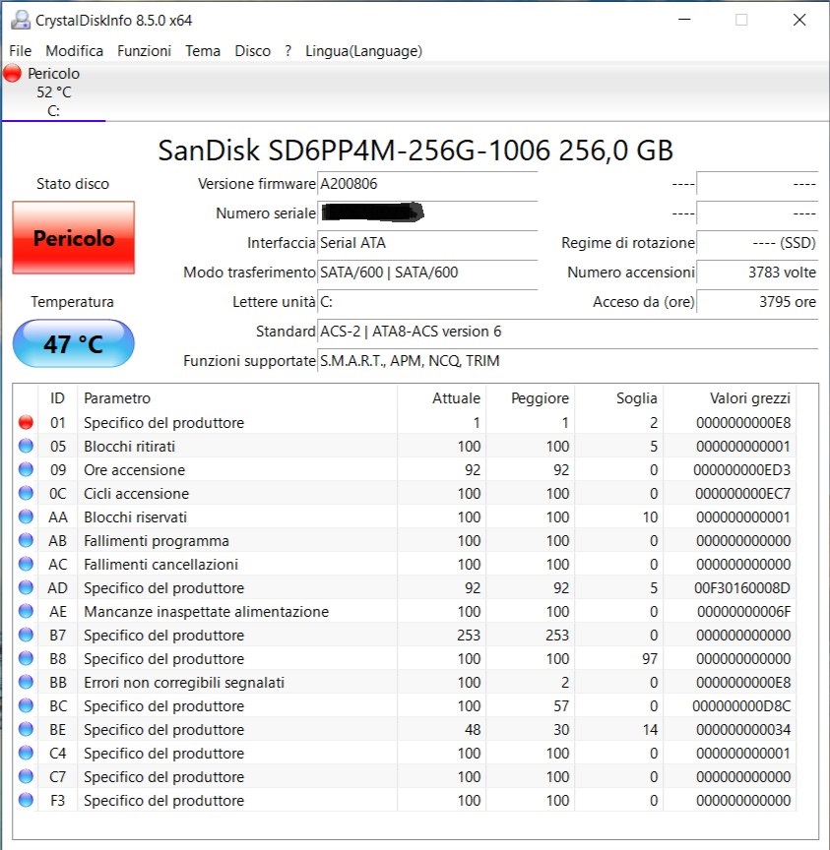Click the CrystalDiskInfo app icon in title bar
Image resolution: width=830 pixels, height=850 pixels.
[21, 20]
